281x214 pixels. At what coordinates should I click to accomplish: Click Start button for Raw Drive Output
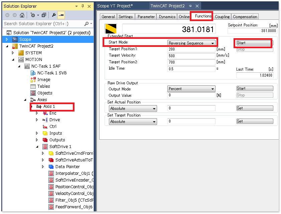255,88
